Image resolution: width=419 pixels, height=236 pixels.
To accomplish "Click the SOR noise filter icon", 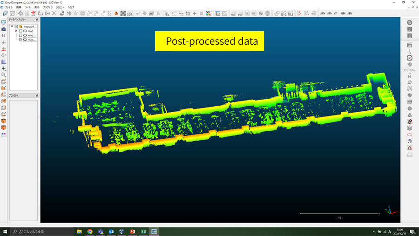I will [130, 13].
